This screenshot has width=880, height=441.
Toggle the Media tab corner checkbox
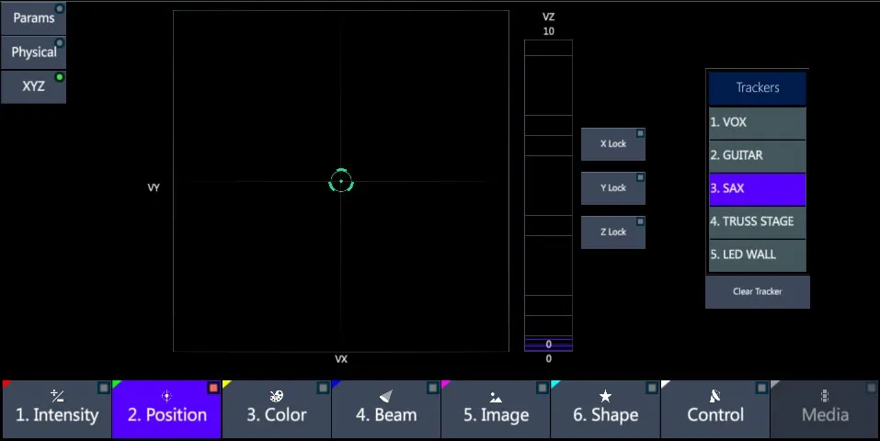[x=871, y=388]
